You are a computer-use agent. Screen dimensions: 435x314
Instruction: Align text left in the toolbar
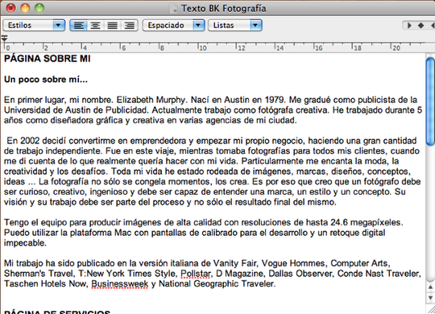[78, 26]
